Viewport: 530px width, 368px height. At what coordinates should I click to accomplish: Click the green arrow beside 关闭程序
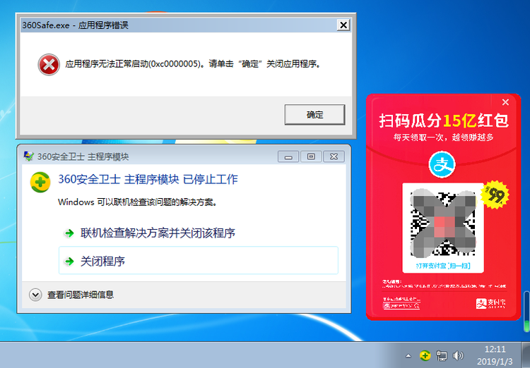tap(69, 261)
